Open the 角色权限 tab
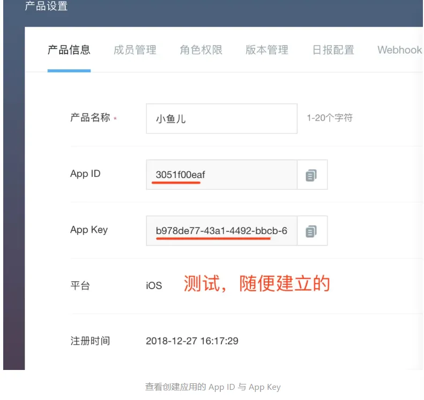 coord(201,50)
